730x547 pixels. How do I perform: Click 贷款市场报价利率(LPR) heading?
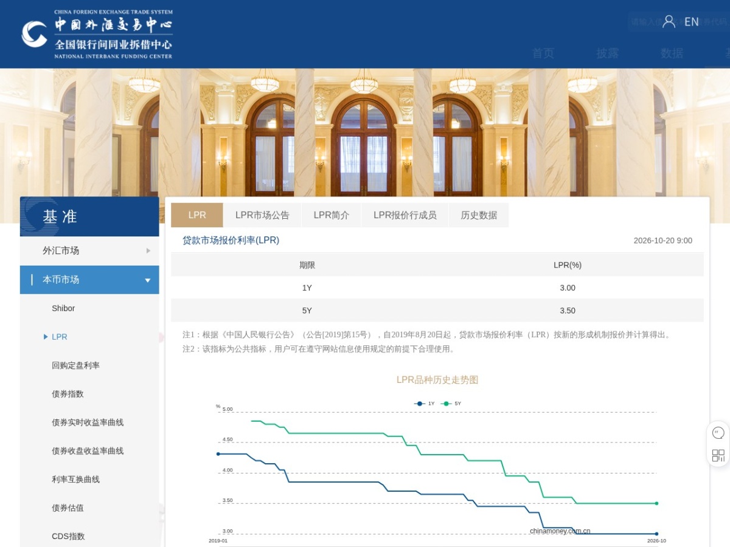(231, 240)
